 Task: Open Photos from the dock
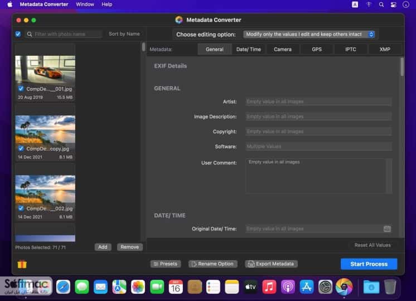coord(138,287)
